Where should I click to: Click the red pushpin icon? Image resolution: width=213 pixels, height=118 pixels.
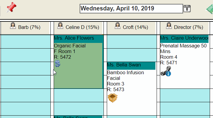(x=11, y=7)
